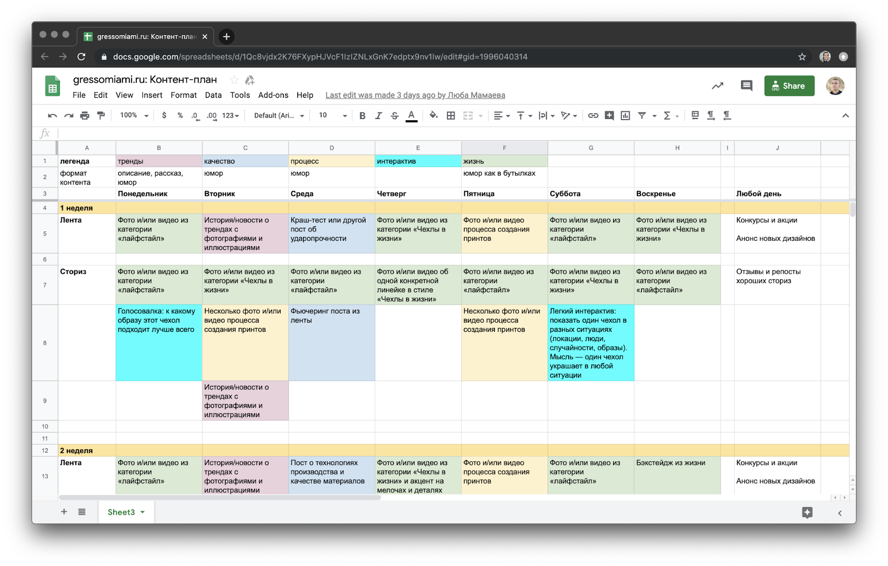Click the Undo icon in toolbar

point(52,116)
